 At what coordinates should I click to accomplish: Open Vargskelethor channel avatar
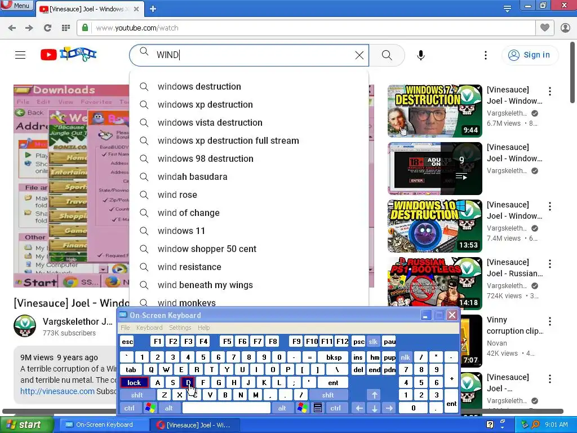pyautogui.click(x=25, y=326)
